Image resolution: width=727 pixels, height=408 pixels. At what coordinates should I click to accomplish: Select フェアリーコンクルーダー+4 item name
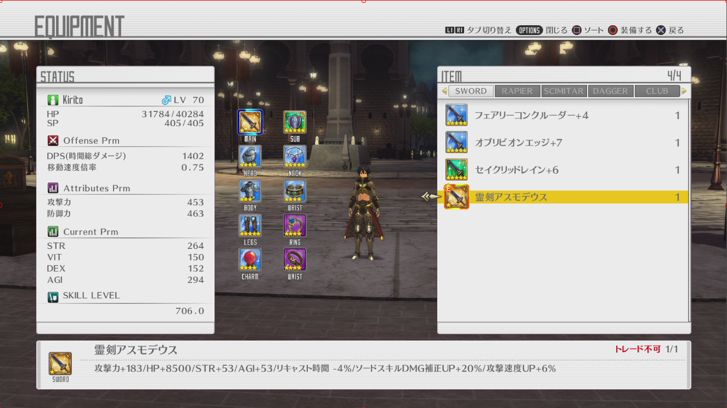(x=532, y=116)
